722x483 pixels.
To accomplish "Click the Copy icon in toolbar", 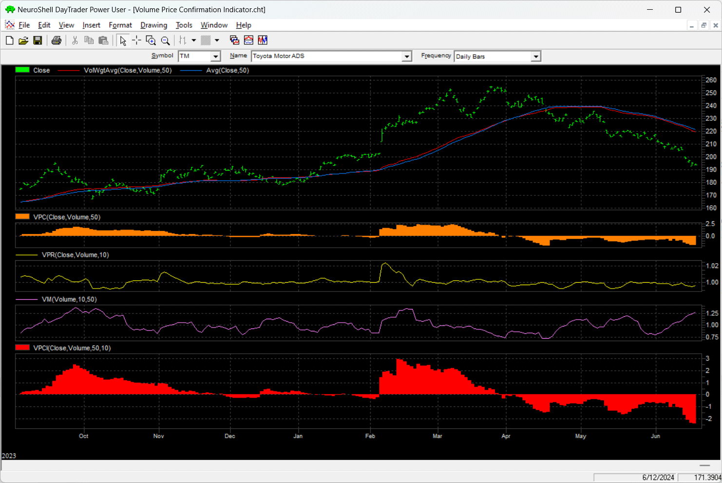I will (89, 40).
